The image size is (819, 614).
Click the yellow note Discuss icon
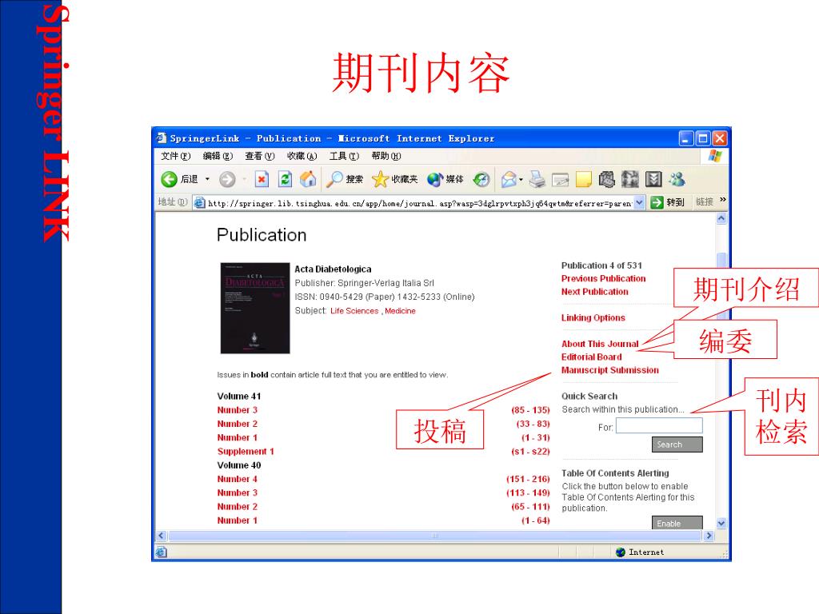[x=583, y=180]
